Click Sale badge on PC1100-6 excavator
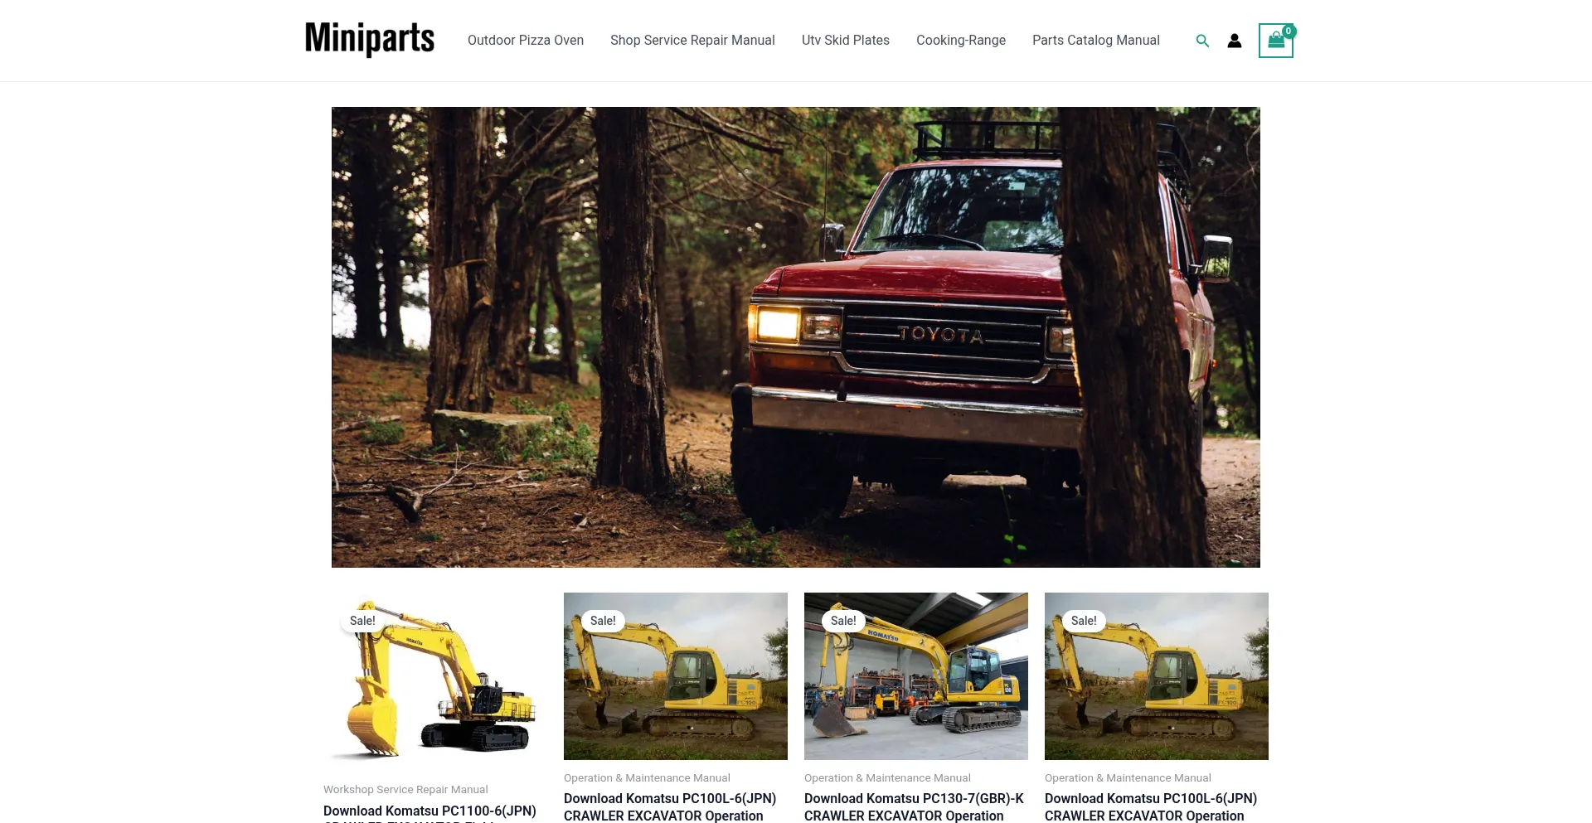 [362, 621]
